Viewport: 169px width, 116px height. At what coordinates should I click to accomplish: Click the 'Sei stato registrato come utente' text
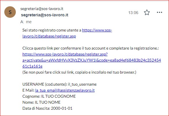(52, 30)
